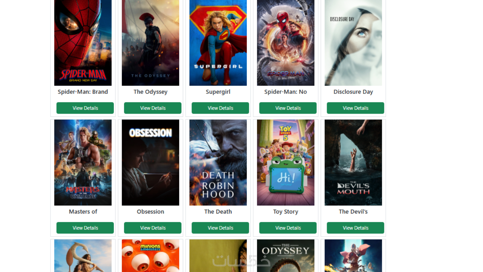Viewport: 483px width, 272px height.
Task: Select the "Spider-Man: No" title text
Action: (x=285, y=92)
